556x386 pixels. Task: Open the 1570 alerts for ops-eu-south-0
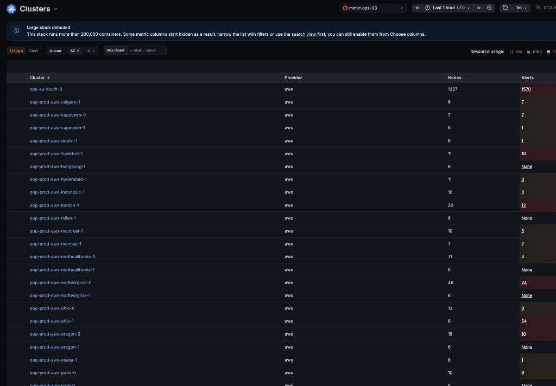click(526, 89)
